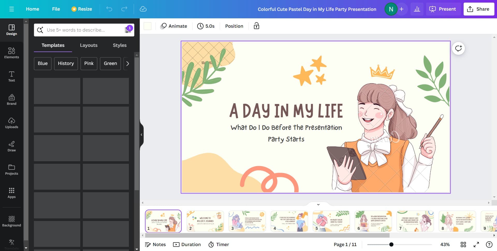The image size is (497, 251).
Task: Switch to the Layouts tab
Action: point(89,45)
